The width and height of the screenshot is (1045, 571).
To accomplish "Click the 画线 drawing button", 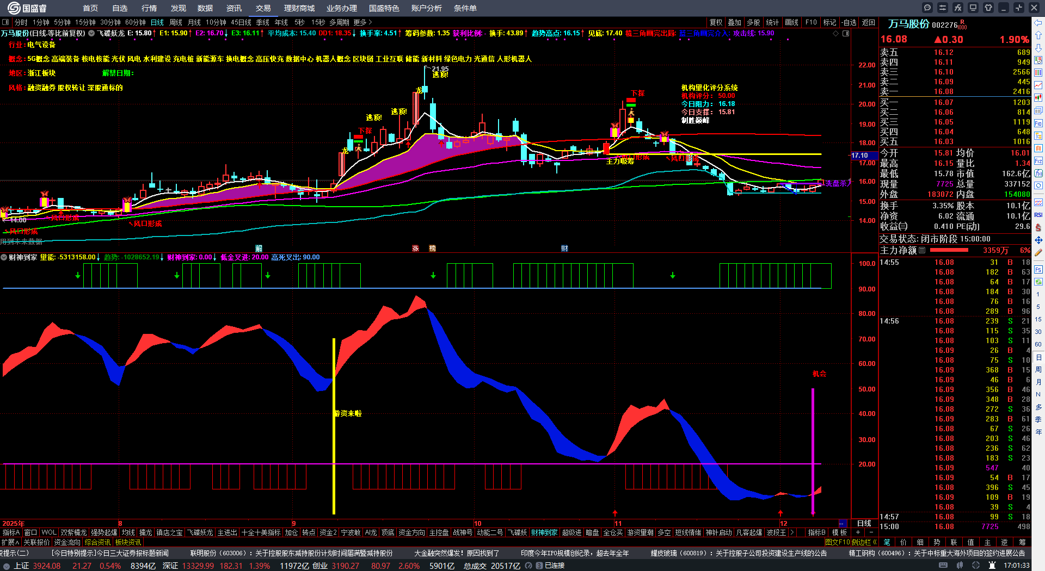I will (792, 22).
